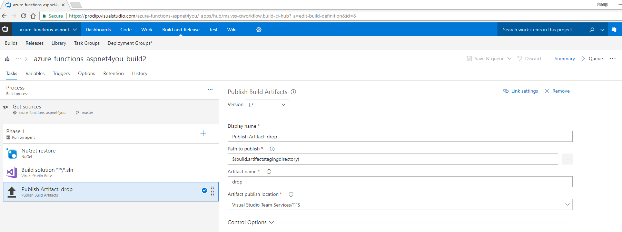Click Link settings
Image resolution: width=622 pixels, height=232 pixels.
click(521, 91)
